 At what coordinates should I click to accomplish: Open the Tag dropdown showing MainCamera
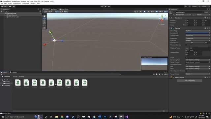(183, 15)
